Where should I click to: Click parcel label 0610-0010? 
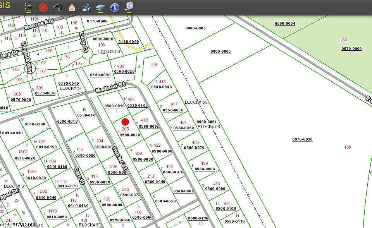pyautogui.click(x=12, y=133)
